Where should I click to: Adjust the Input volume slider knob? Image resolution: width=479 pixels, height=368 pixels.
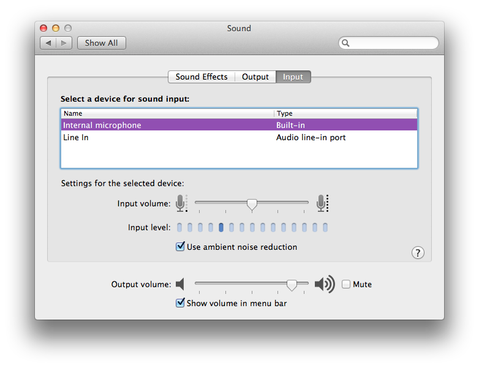(x=252, y=205)
